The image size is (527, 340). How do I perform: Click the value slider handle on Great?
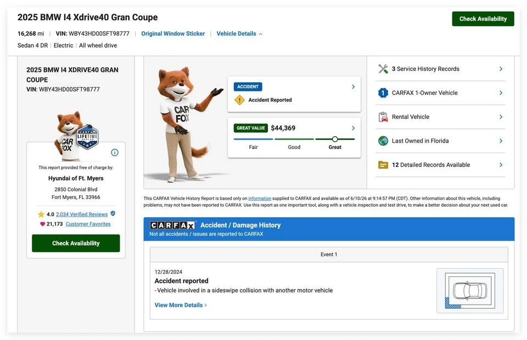(335, 139)
